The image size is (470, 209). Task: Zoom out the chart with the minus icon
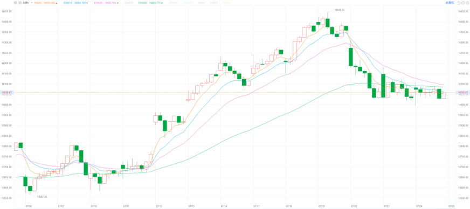(462, 3)
